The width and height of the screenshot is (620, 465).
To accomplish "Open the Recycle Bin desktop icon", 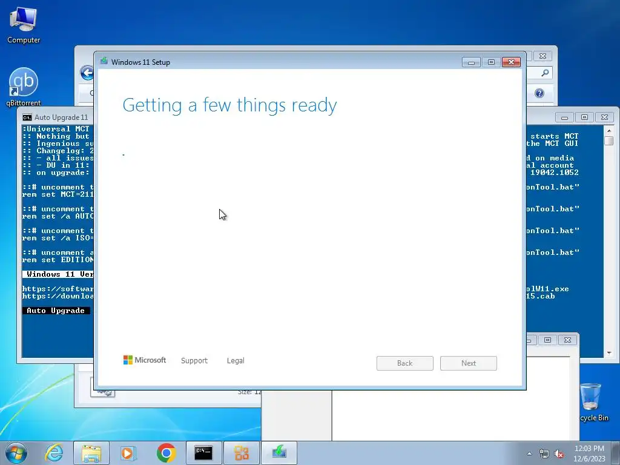I will (592, 402).
